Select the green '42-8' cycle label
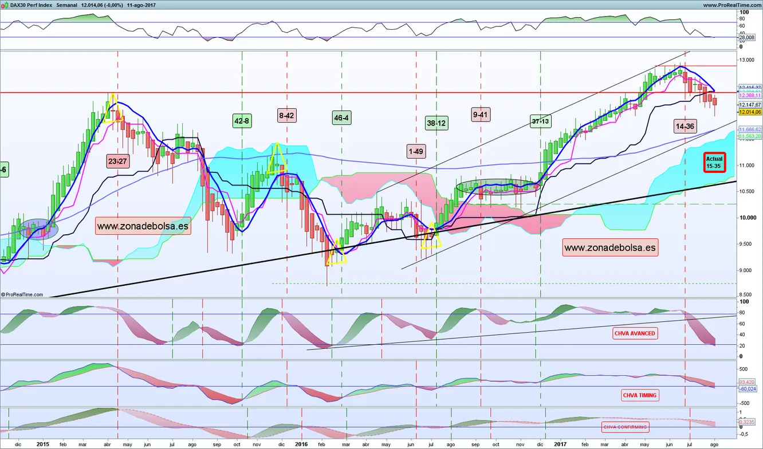763x449 pixels. pyautogui.click(x=242, y=121)
